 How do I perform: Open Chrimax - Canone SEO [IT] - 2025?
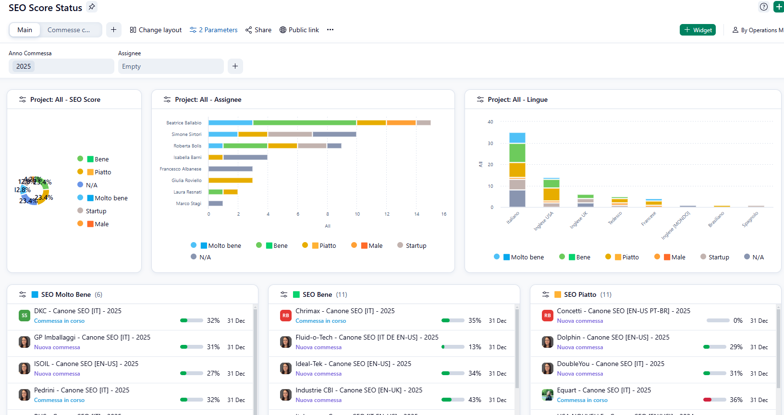[x=345, y=311]
